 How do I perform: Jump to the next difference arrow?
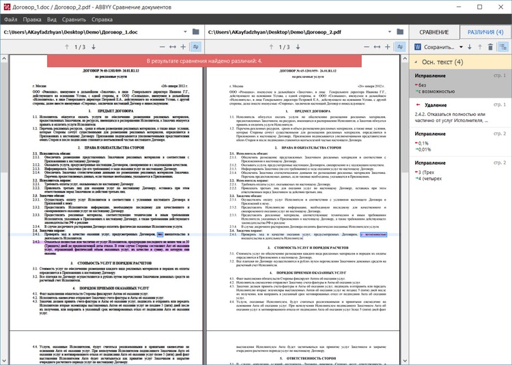[470, 47]
